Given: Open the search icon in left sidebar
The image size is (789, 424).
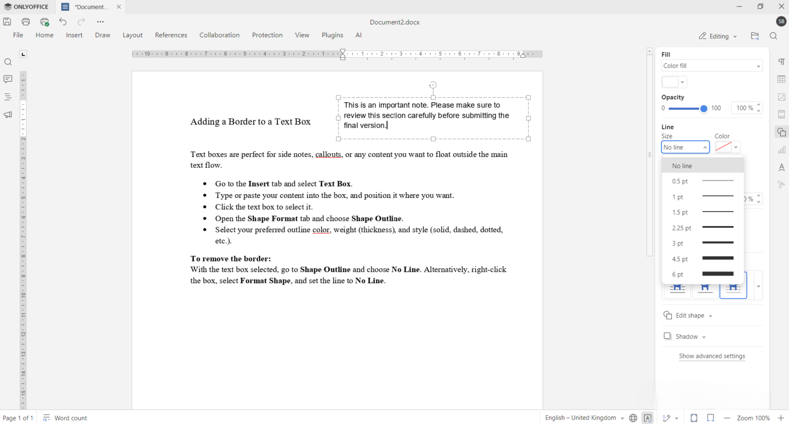Looking at the screenshot, I should [8, 62].
